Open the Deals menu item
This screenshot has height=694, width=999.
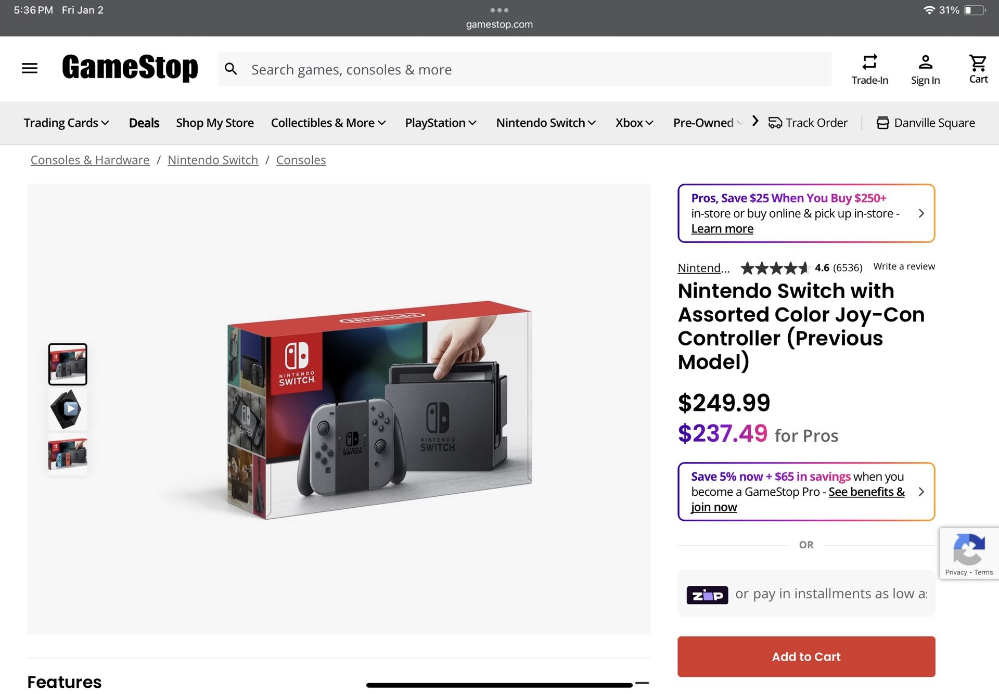click(x=144, y=123)
